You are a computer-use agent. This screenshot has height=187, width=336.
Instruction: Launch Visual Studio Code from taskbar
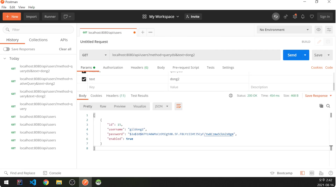click(x=33, y=182)
